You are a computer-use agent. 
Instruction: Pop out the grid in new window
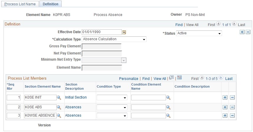tap(171, 78)
